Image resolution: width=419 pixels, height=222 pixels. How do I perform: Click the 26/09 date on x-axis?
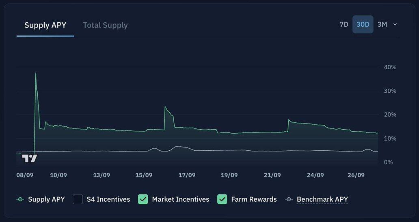(x=356, y=175)
